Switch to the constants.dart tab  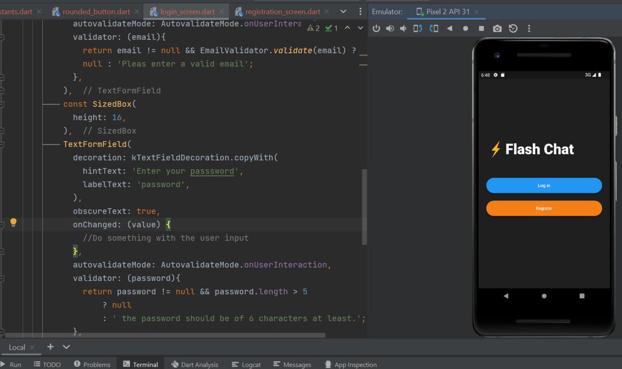tap(16, 11)
